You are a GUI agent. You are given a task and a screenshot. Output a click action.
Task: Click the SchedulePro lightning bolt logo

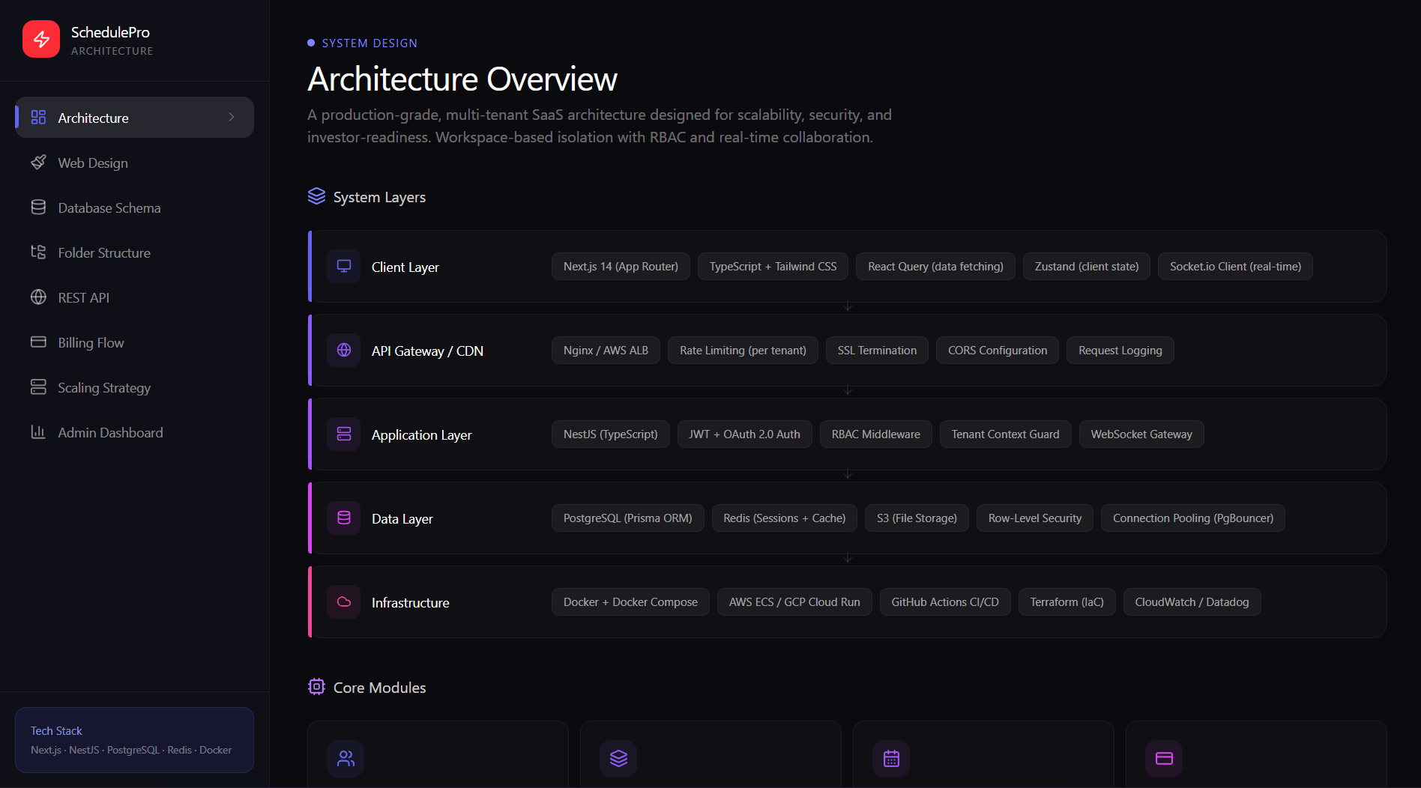(x=41, y=39)
